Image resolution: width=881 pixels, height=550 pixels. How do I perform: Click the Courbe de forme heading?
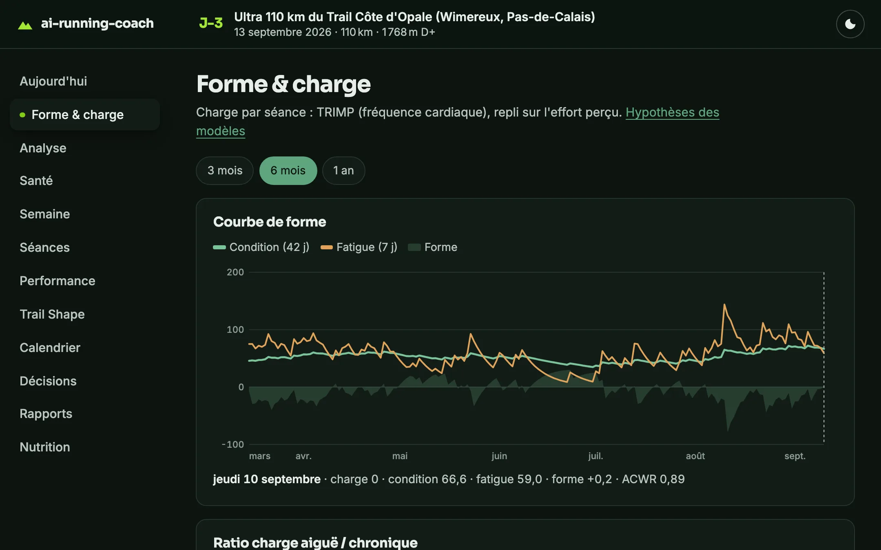[x=270, y=222]
